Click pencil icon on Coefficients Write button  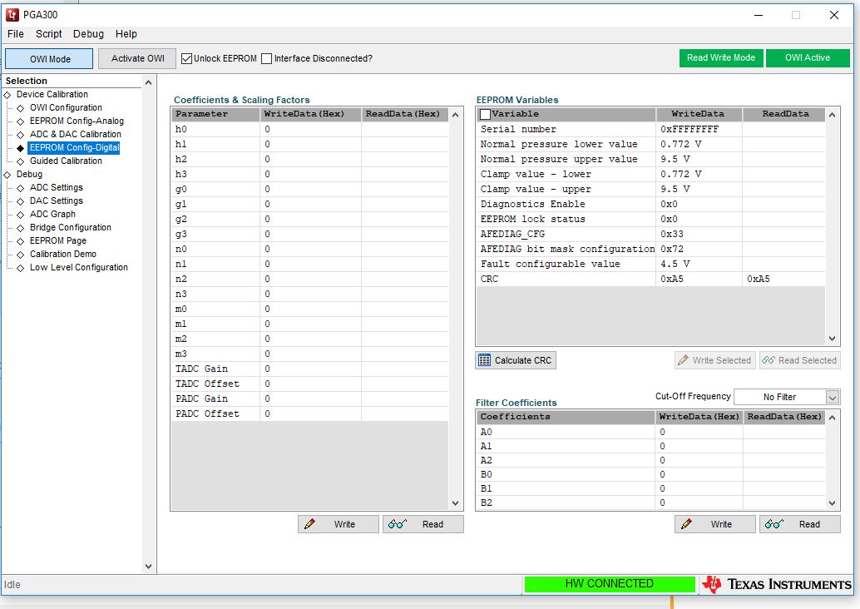[309, 524]
